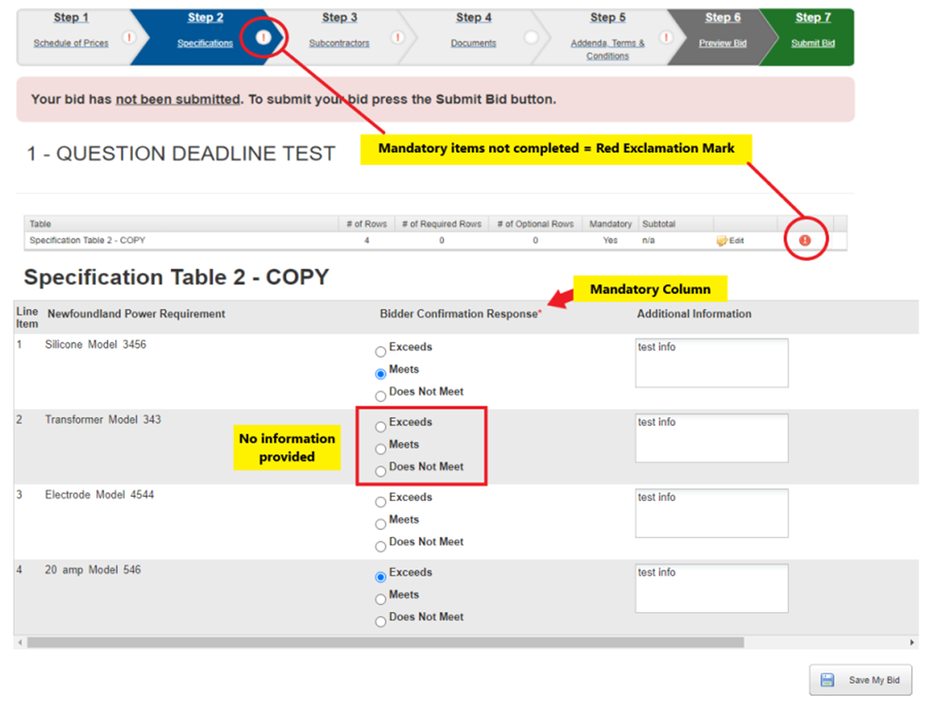This screenshot has width=932, height=706.
Task: Open the Schedule of Prices link
Action: click(71, 43)
